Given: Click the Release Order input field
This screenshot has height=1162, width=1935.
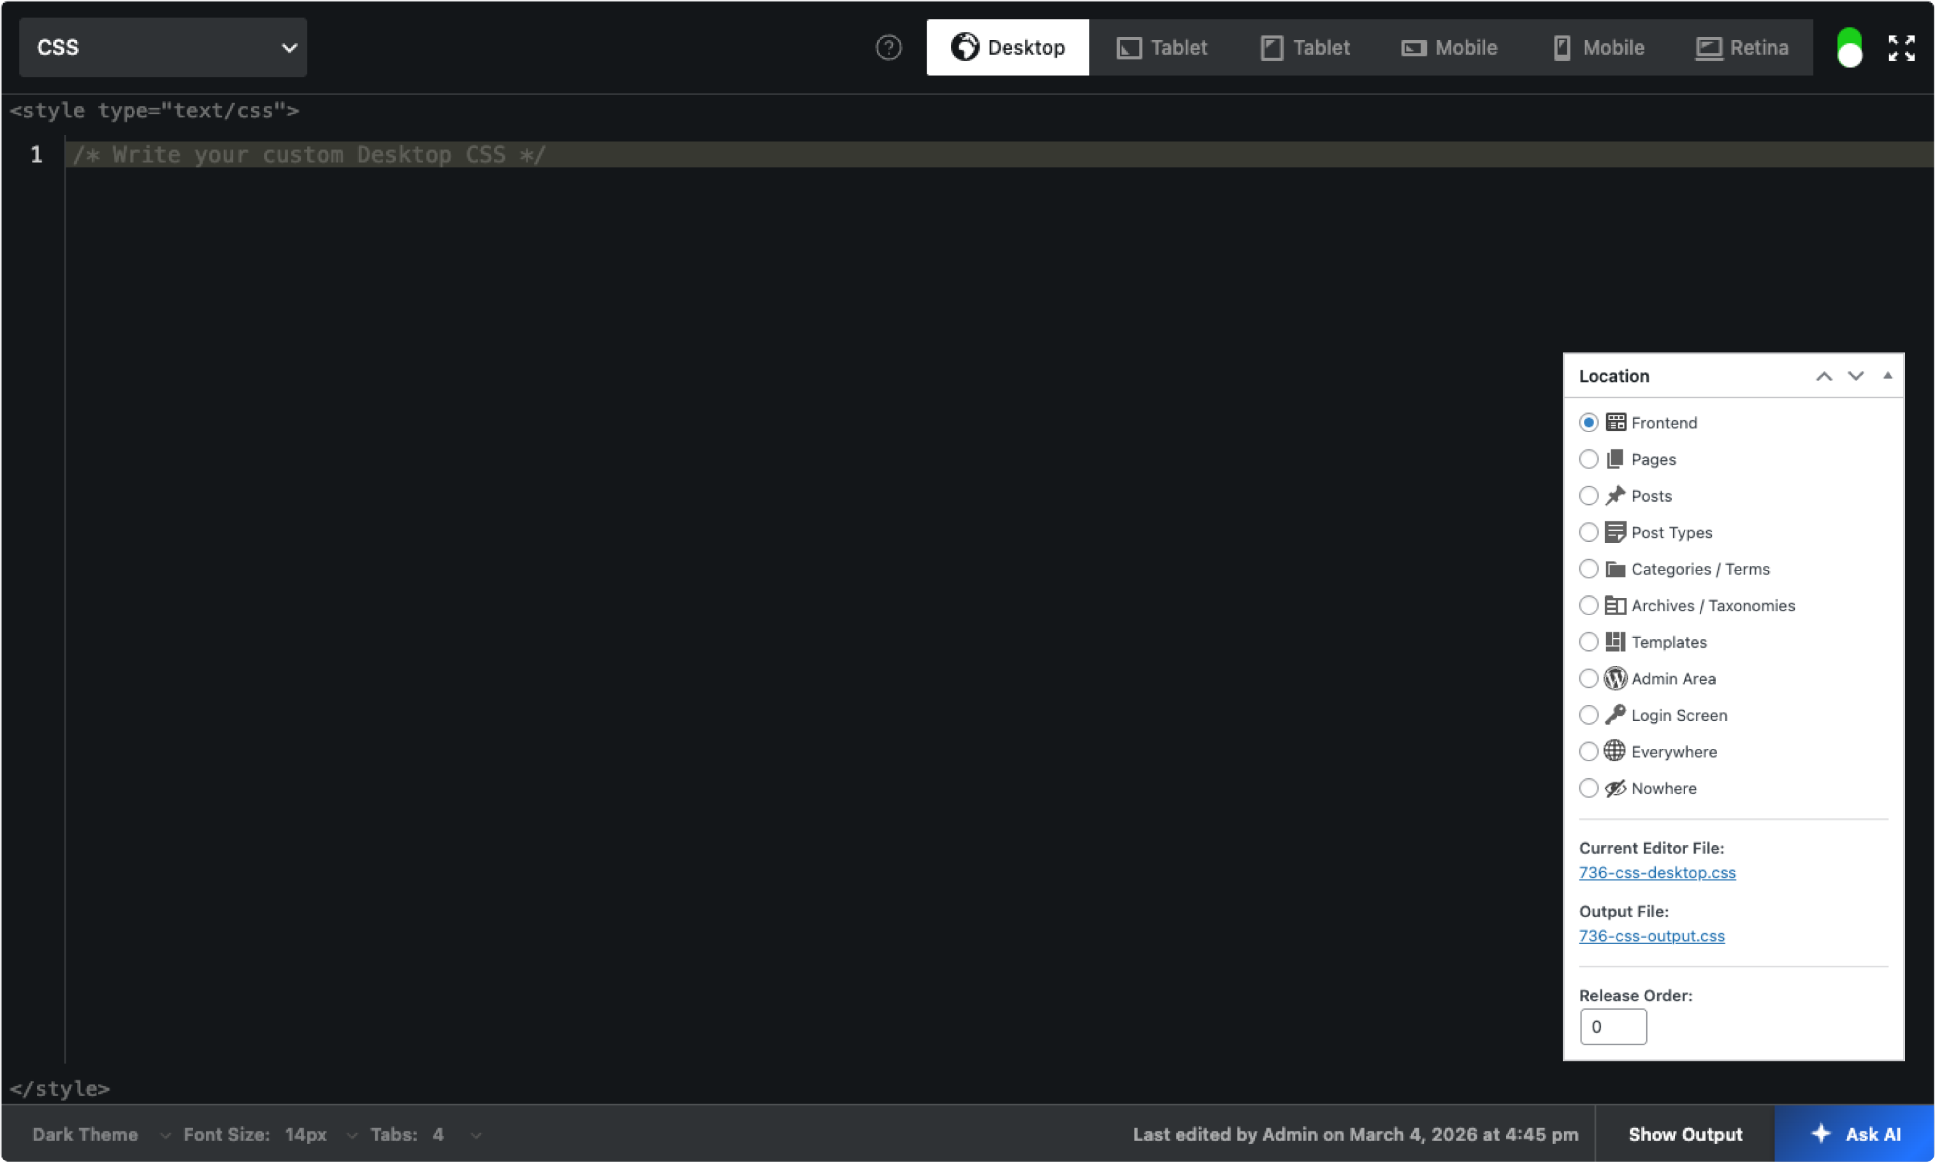Looking at the screenshot, I should tap(1613, 1026).
